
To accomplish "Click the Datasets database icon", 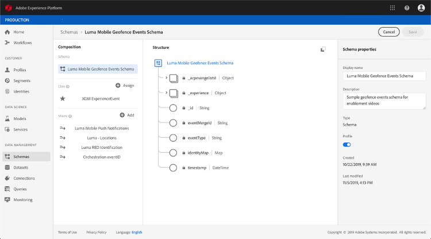I will (7, 167).
